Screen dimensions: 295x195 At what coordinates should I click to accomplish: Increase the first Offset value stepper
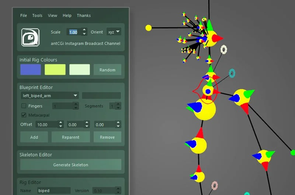click(60, 123)
